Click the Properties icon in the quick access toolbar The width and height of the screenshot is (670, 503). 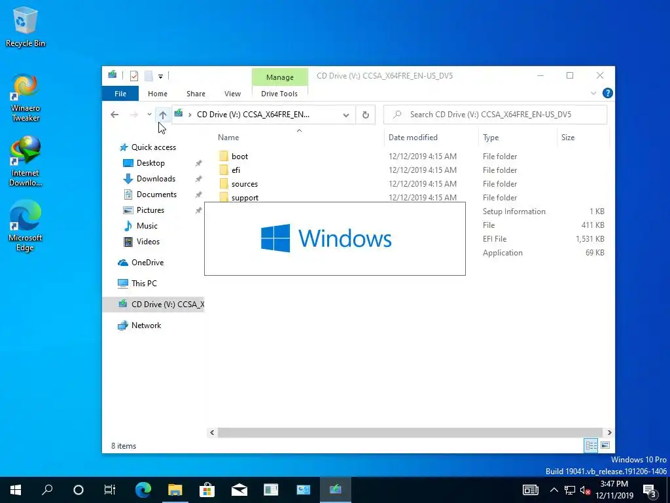pyautogui.click(x=134, y=76)
